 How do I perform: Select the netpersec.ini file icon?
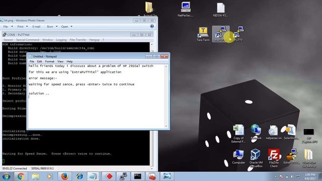pos(274,133)
